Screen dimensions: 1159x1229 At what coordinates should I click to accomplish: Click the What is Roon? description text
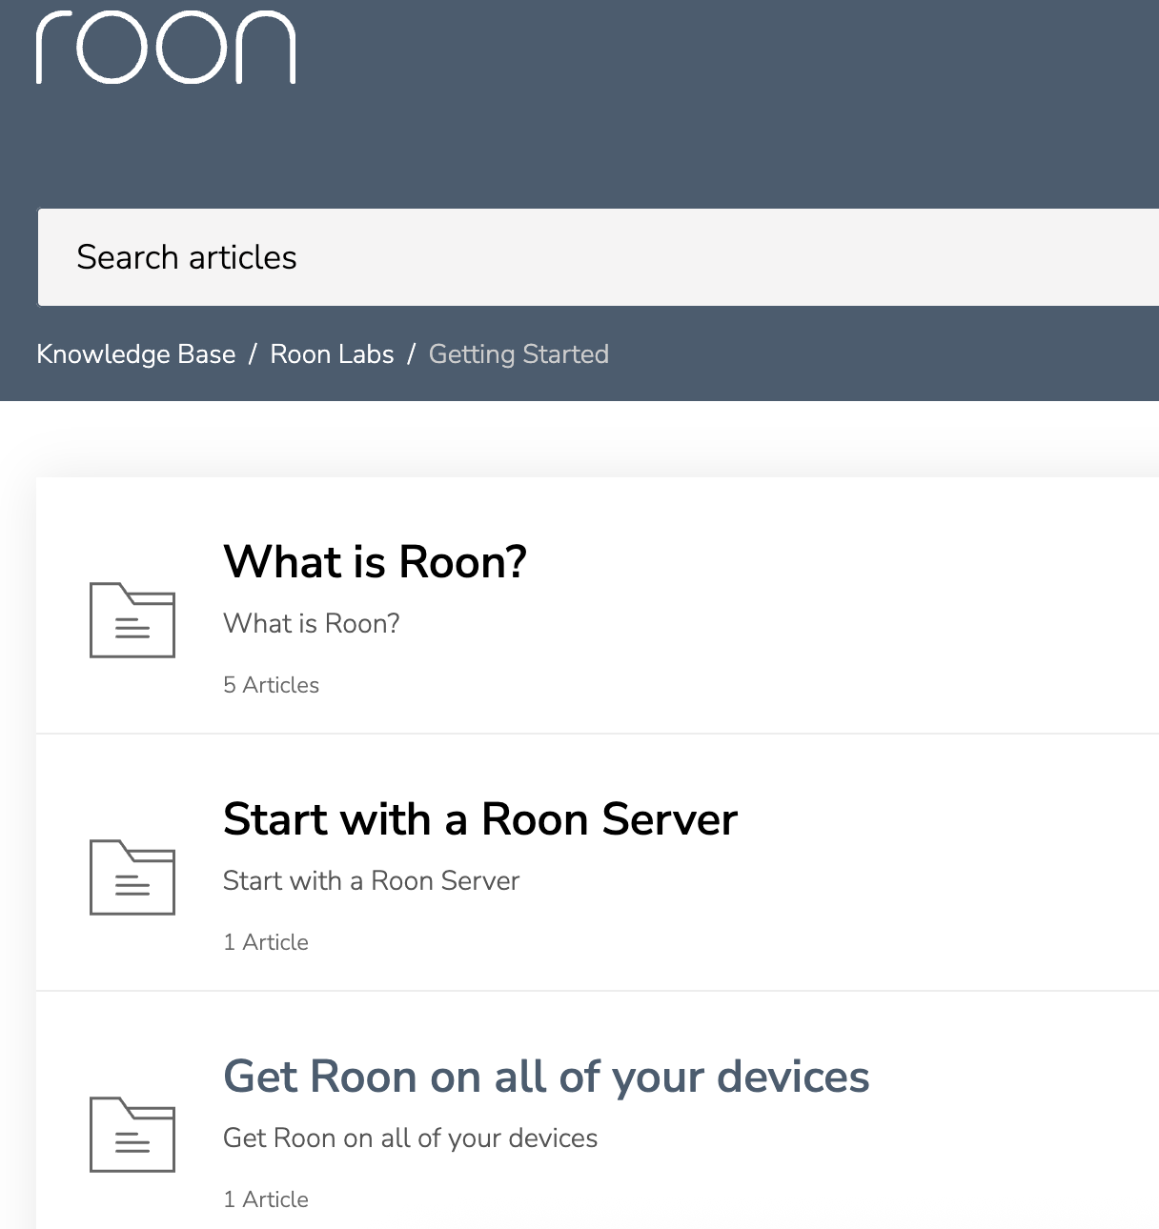311,623
